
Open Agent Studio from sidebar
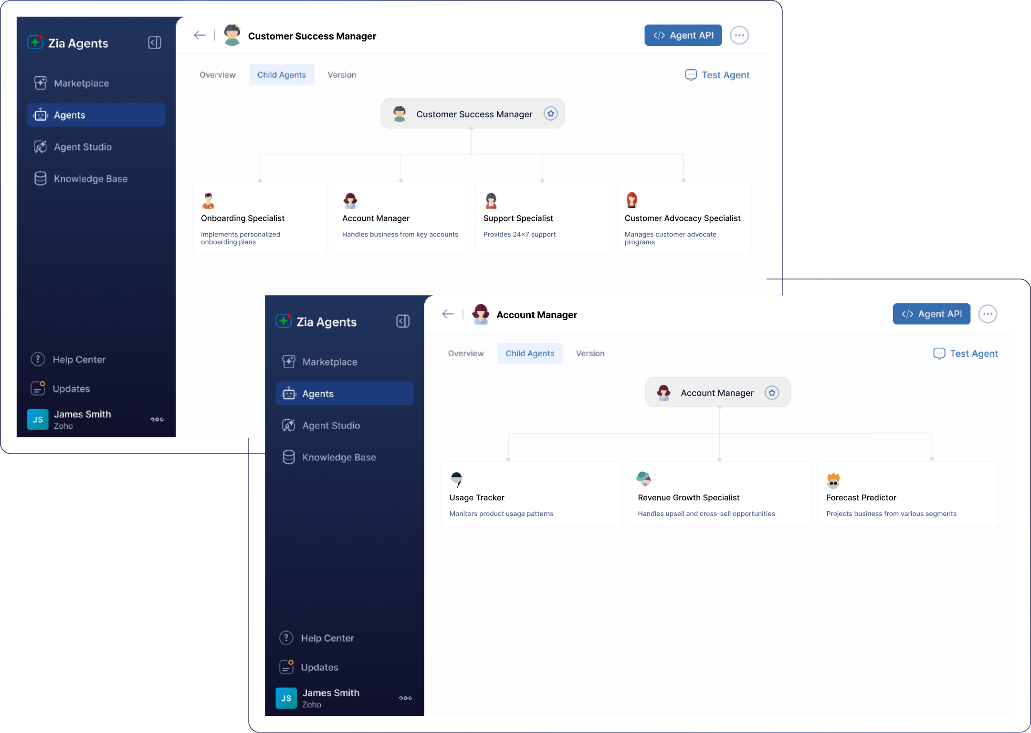[83, 146]
